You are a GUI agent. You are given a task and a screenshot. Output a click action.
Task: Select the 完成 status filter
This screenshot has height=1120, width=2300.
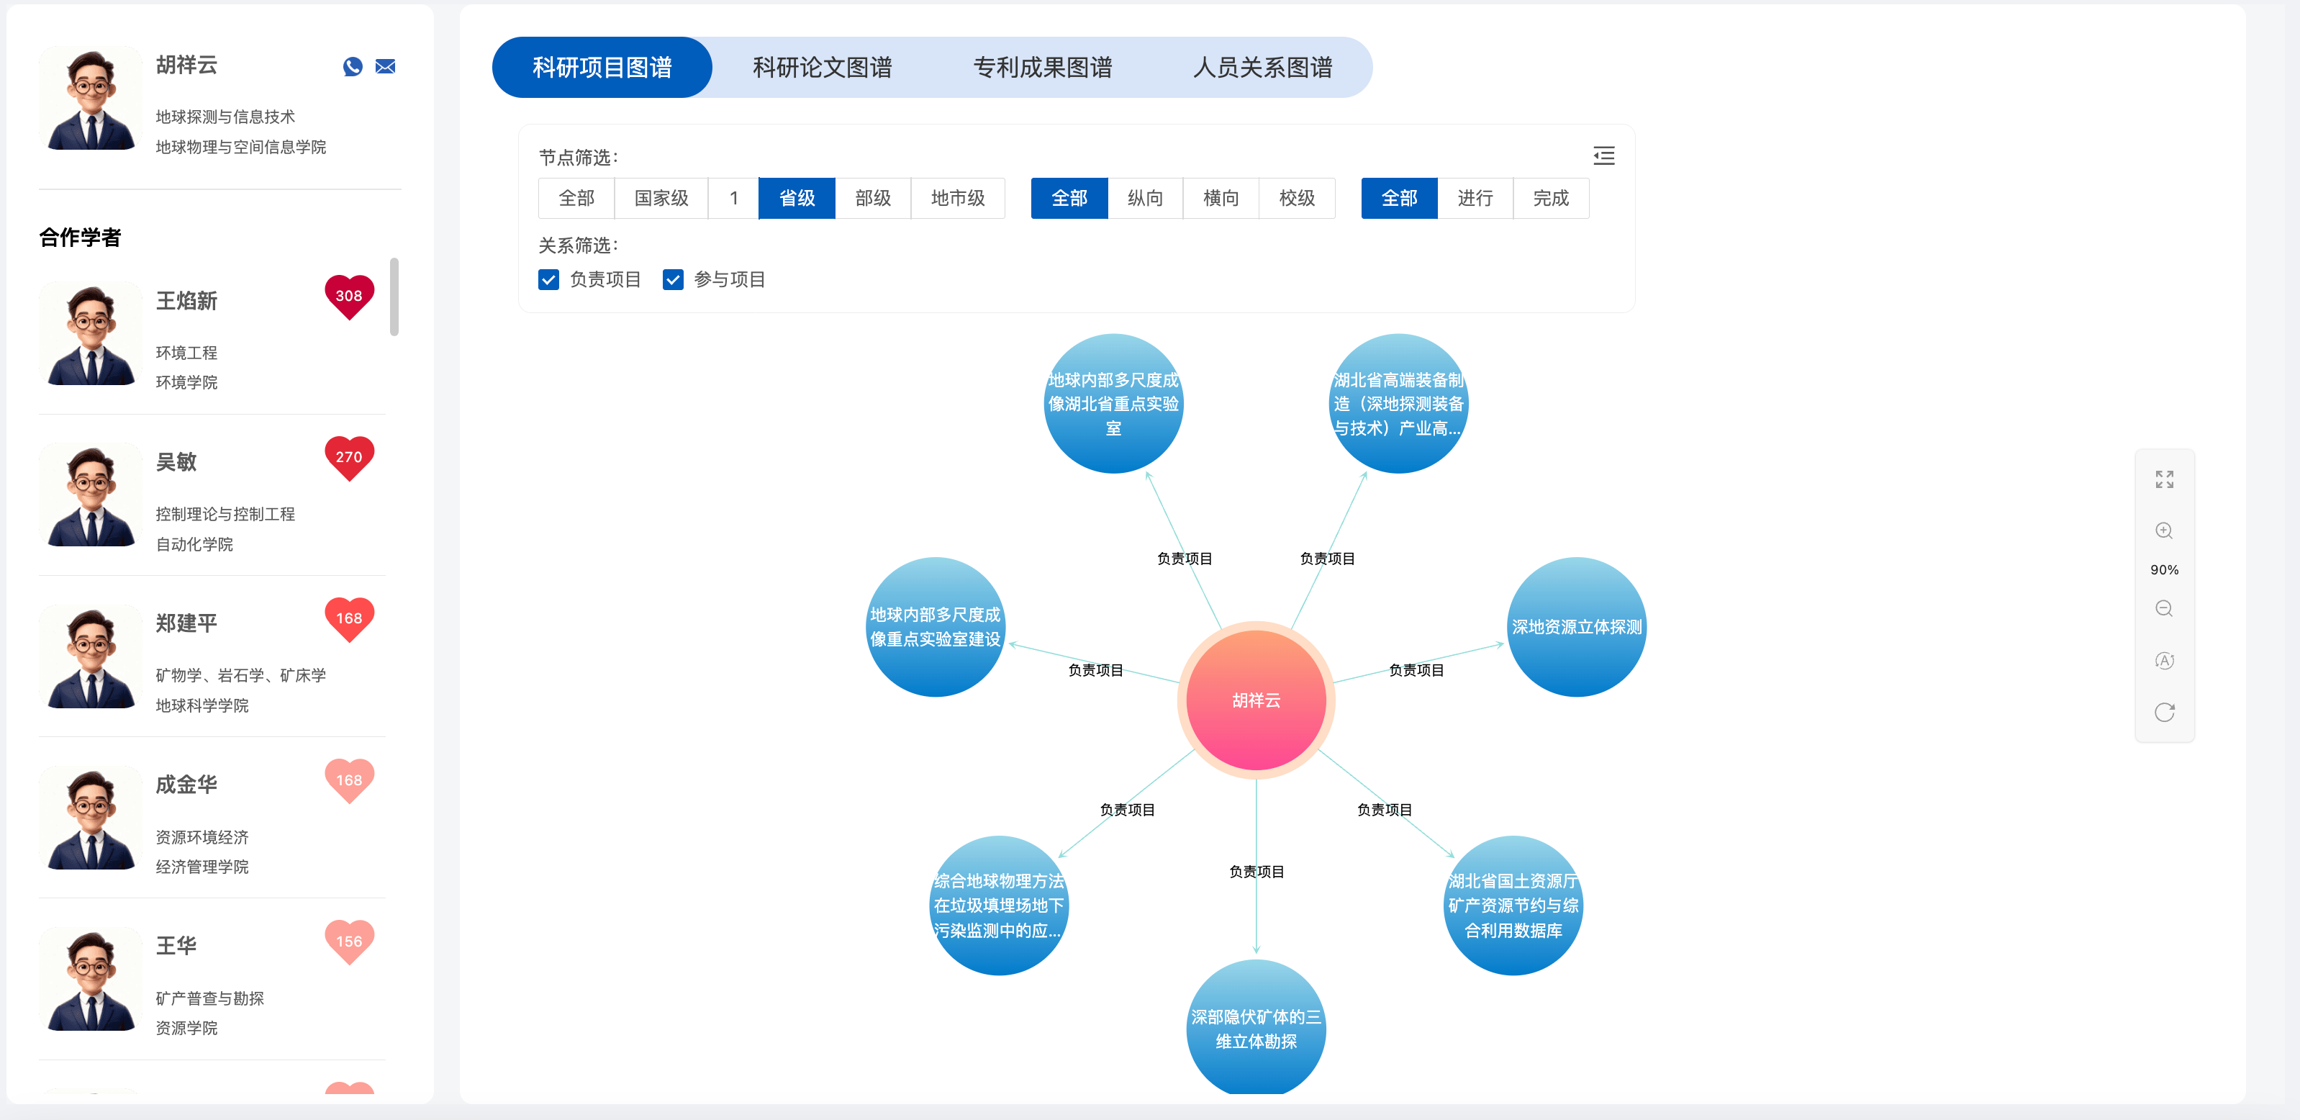click(x=1552, y=198)
